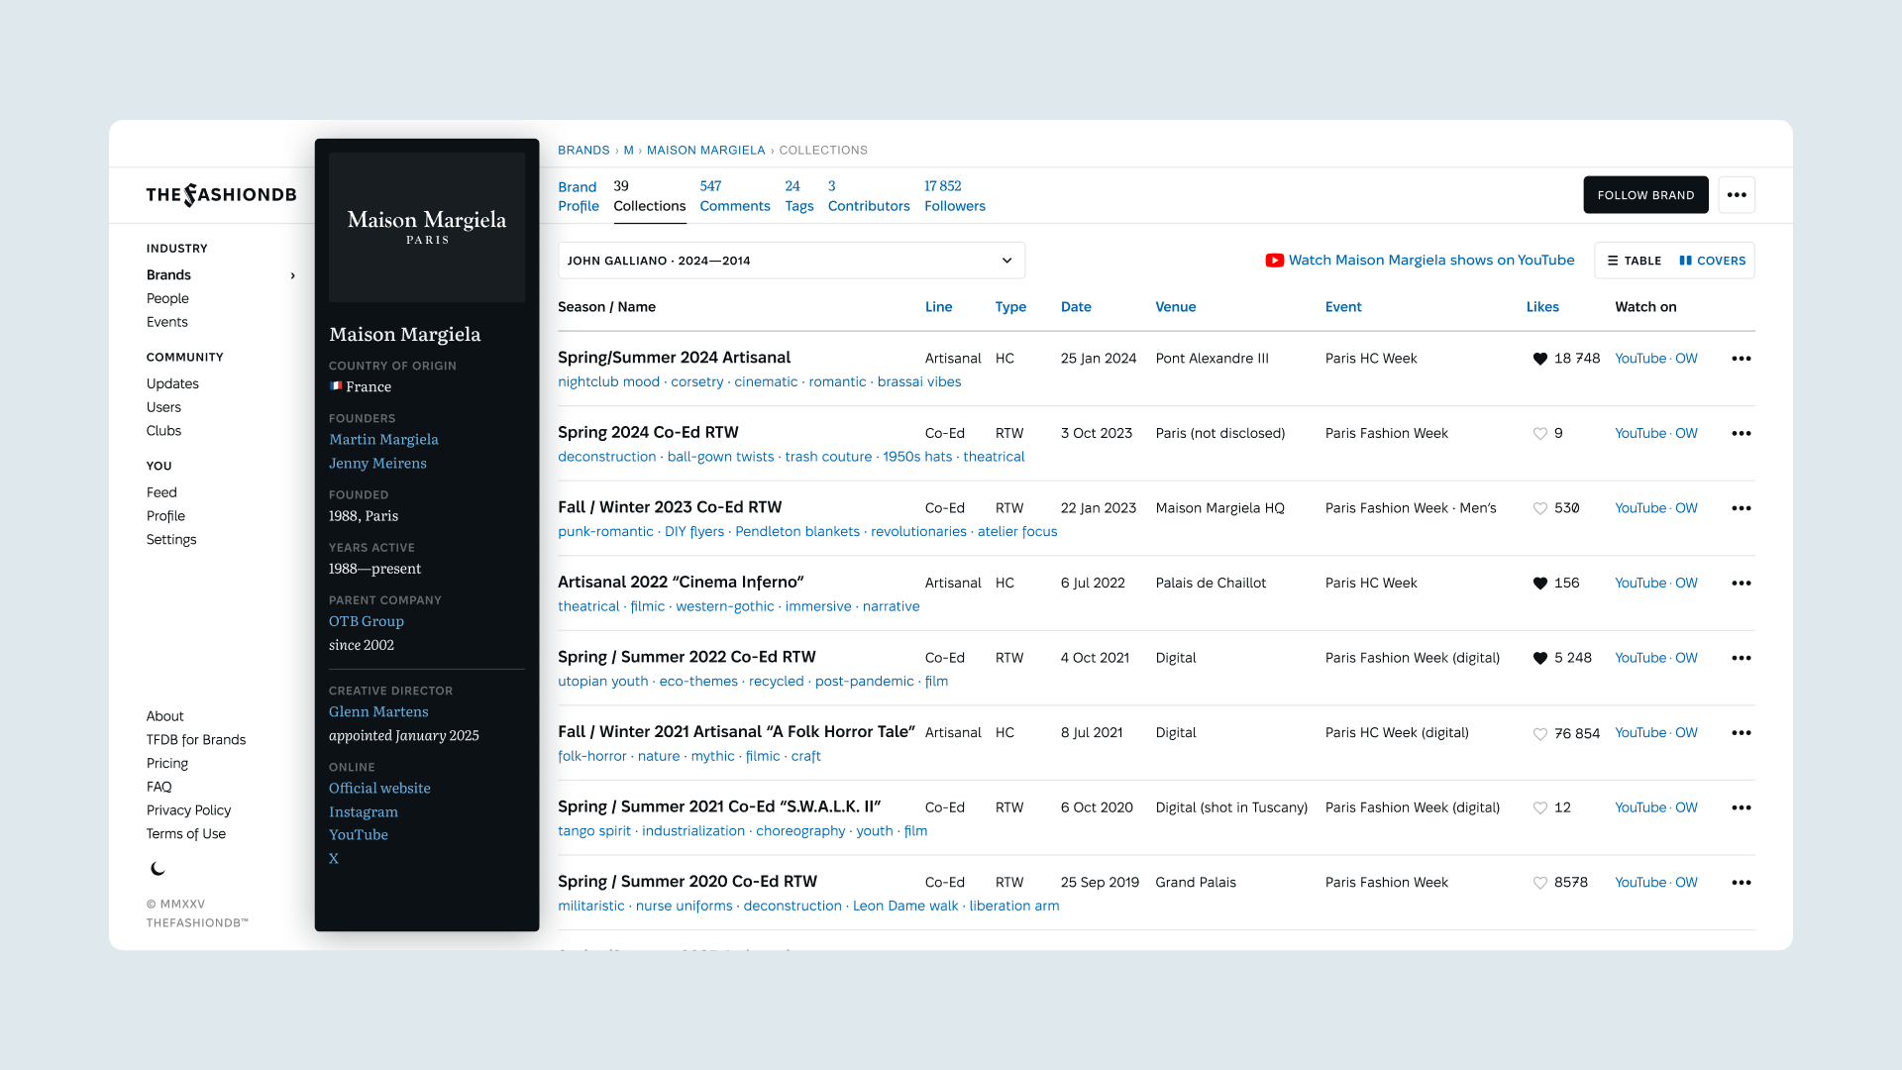Open Updates in Community section
The width and height of the screenshot is (1902, 1070).
point(172,384)
